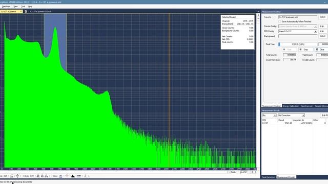This screenshot has width=328, height=184.
Task: Click the red arc smoothing icon
Action: (x=67, y=176)
